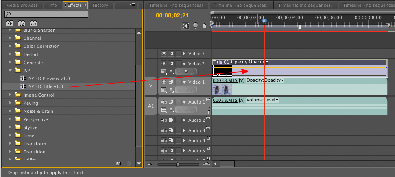Click the Audio 1 show keyframes icon

[x=171, y=110]
